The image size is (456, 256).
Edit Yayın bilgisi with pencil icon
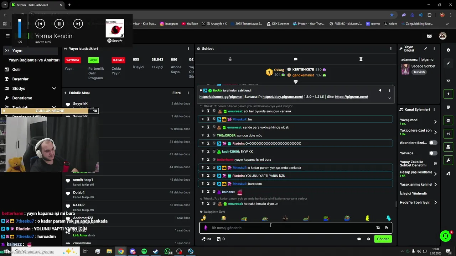425,49
